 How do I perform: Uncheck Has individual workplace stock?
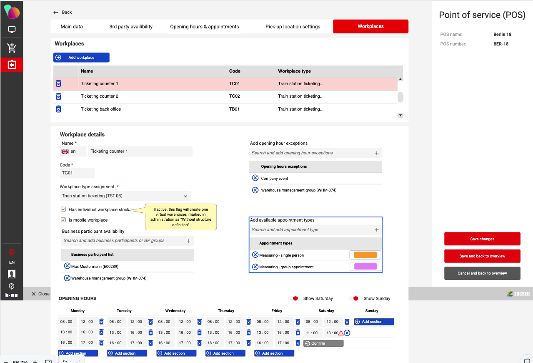point(63,209)
